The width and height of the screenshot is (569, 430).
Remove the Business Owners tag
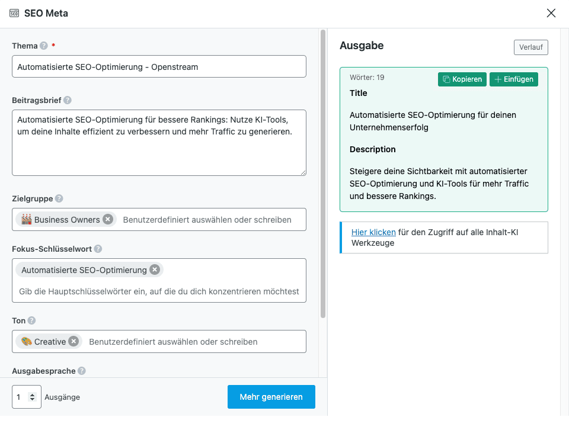tap(107, 219)
